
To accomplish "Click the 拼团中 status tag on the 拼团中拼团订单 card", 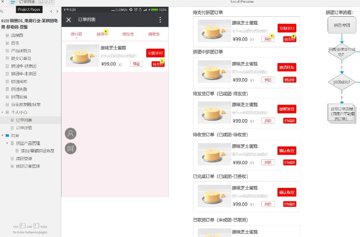I will click(x=289, y=80).
